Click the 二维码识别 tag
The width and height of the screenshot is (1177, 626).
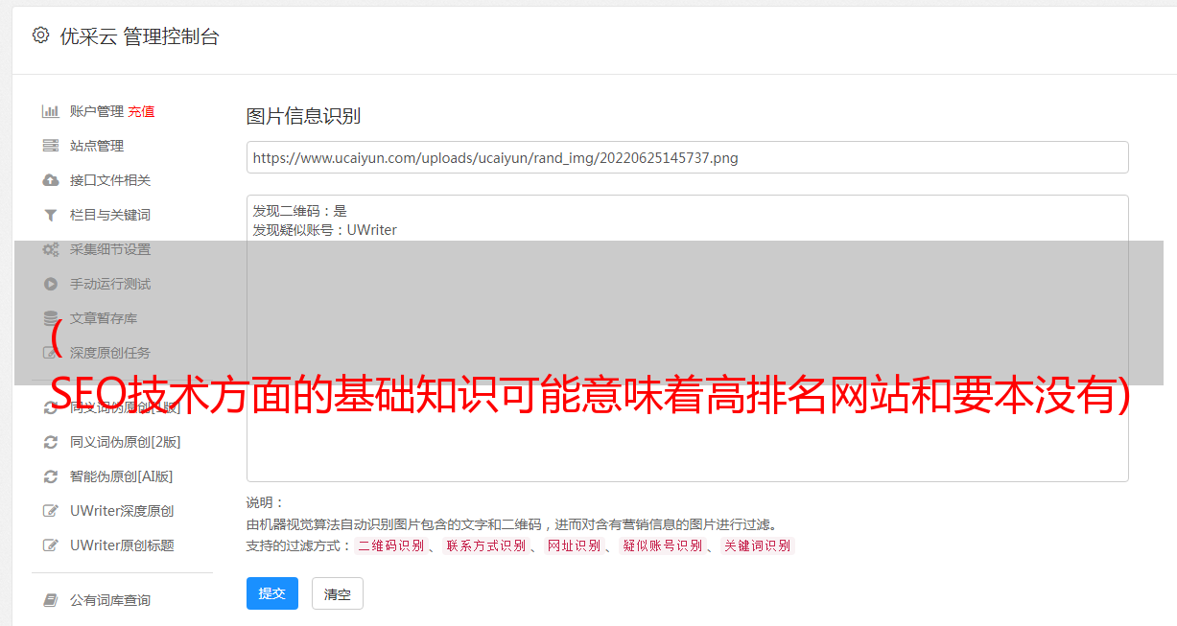390,545
